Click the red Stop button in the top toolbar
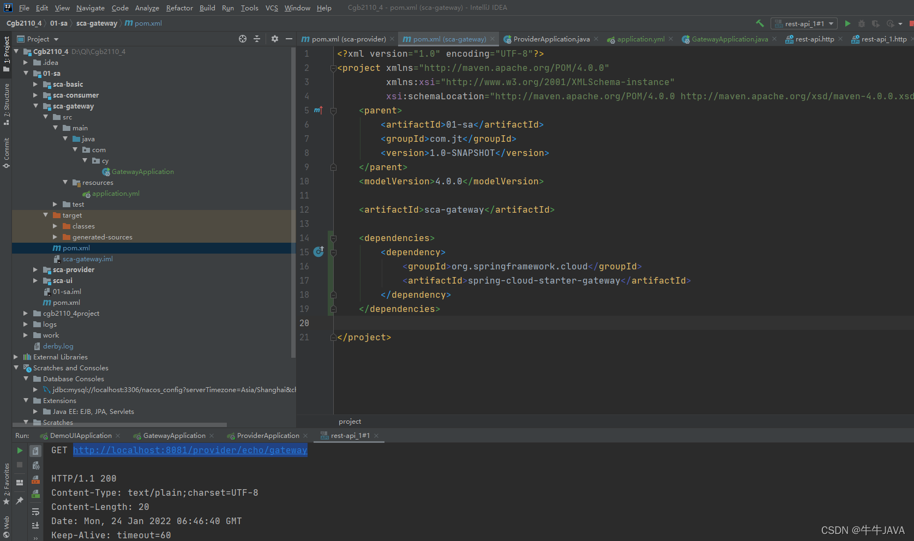914x541 pixels. click(x=911, y=23)
